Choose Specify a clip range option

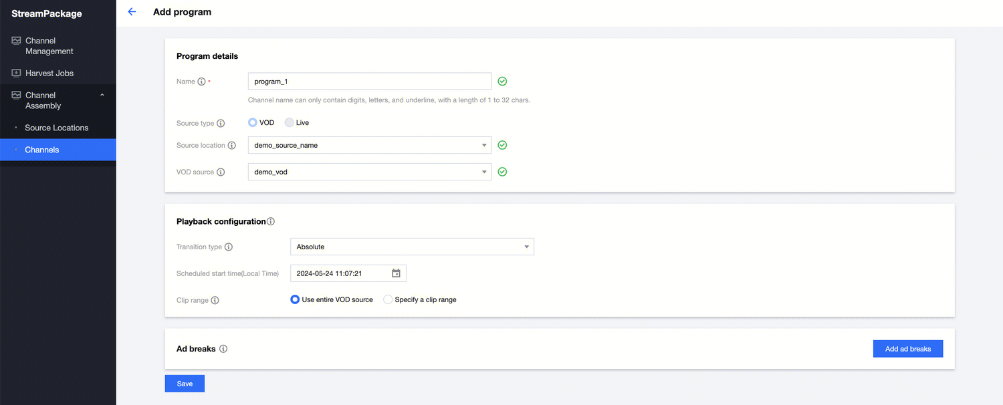coord(388,300)
